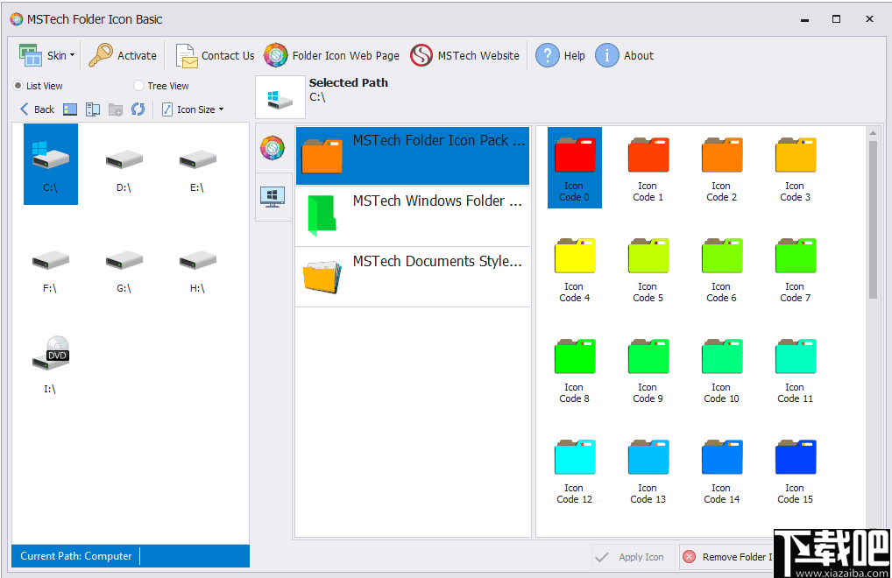Click the Current Path: Computer status bar
Image resolution: width=892 pixels, height=578 pixels.
(x=131, y=556)
